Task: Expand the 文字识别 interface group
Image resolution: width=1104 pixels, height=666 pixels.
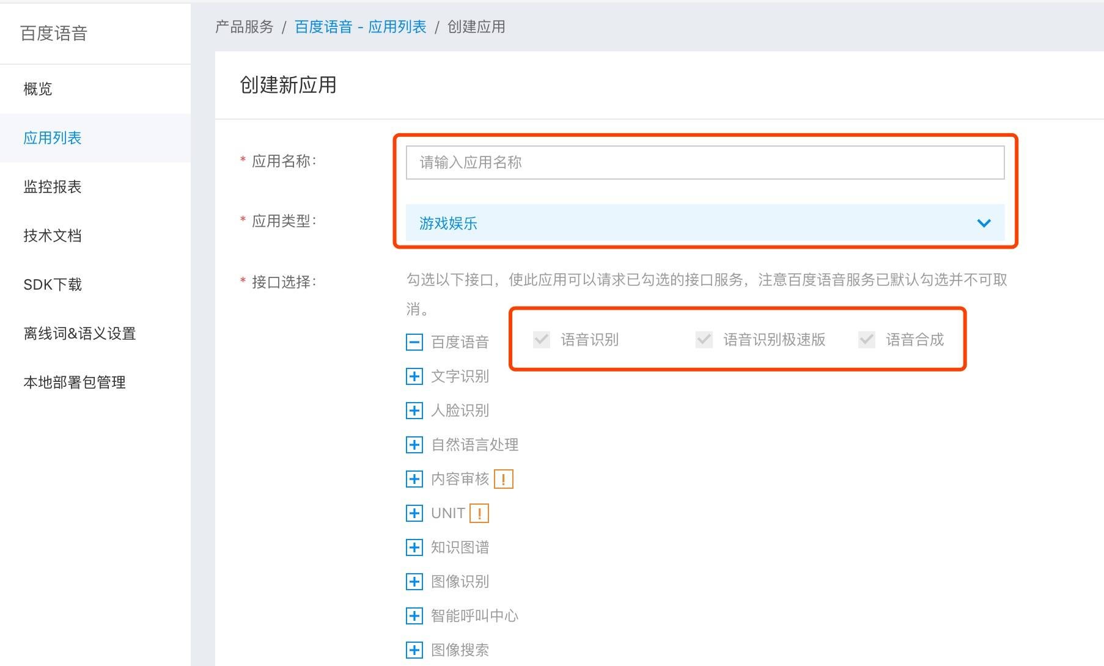Action: pos(414,376)
